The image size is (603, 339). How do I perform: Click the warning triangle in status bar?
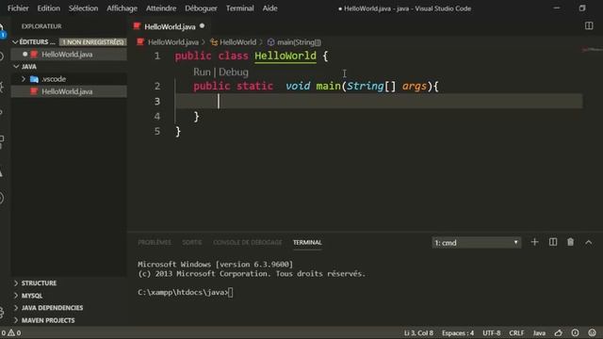11,332
